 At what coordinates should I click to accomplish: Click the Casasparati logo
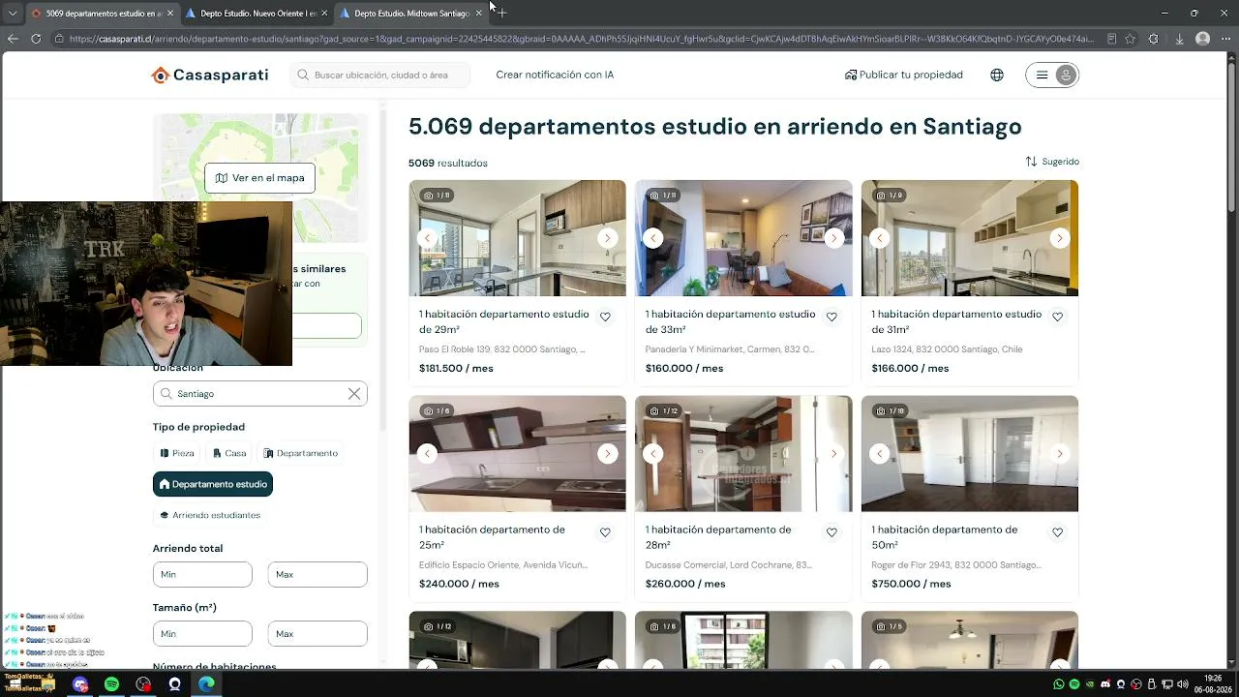(210, 75)
